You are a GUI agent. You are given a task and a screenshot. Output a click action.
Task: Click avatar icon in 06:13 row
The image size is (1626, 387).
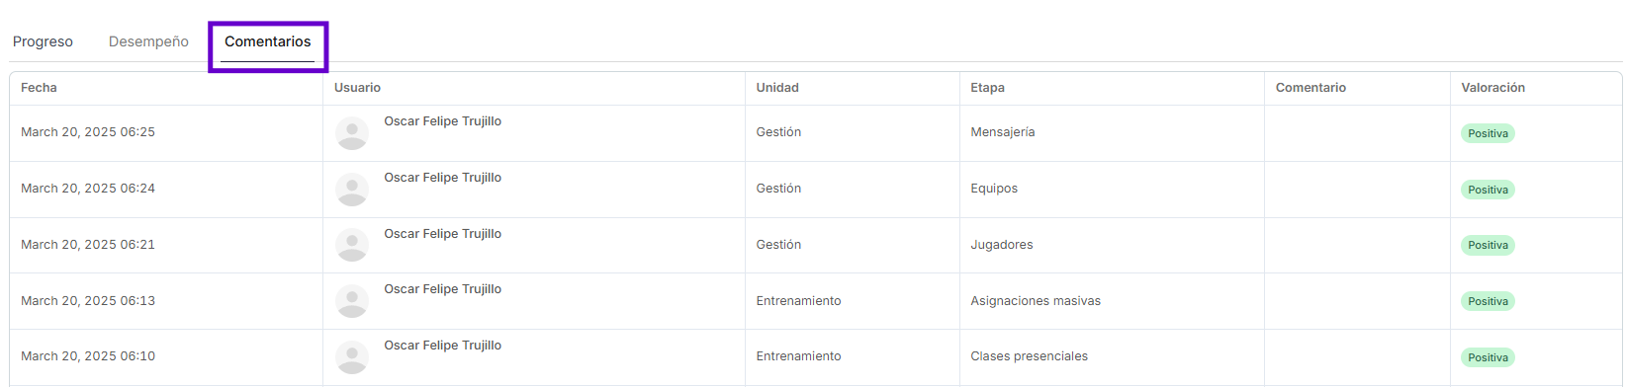[x=352, y=301]
